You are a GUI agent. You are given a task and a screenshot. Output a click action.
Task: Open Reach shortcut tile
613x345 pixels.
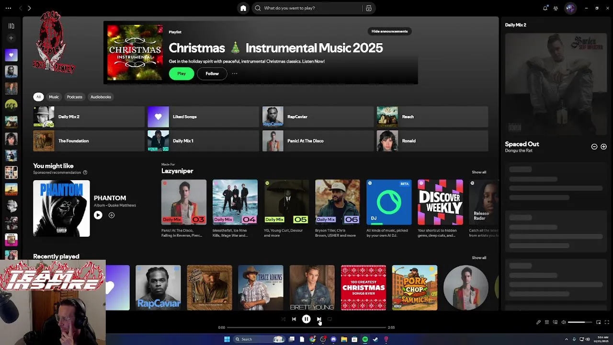click(432, 117)
